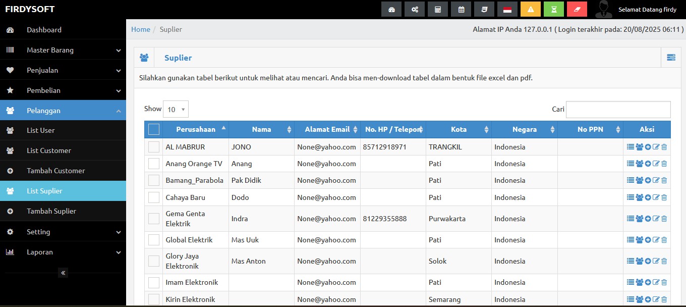Click the red eraser button
Screen dimensions: 686x307
(x=577, y=10)
